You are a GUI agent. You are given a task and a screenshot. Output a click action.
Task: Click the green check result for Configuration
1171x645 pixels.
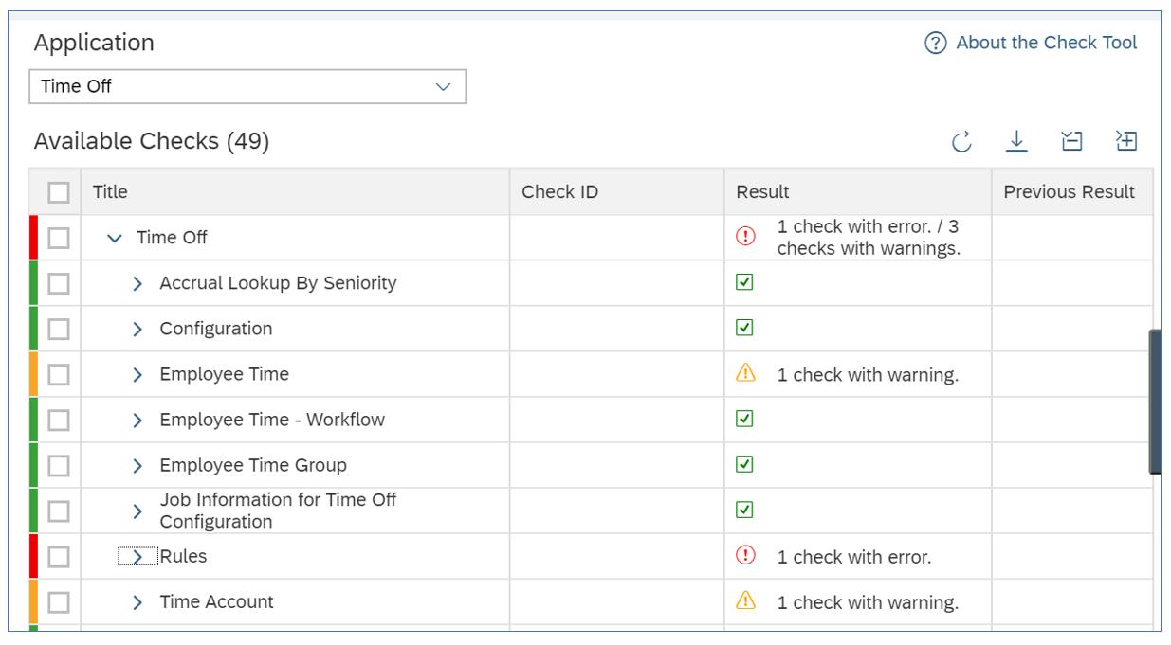click(x=745, y=328)
